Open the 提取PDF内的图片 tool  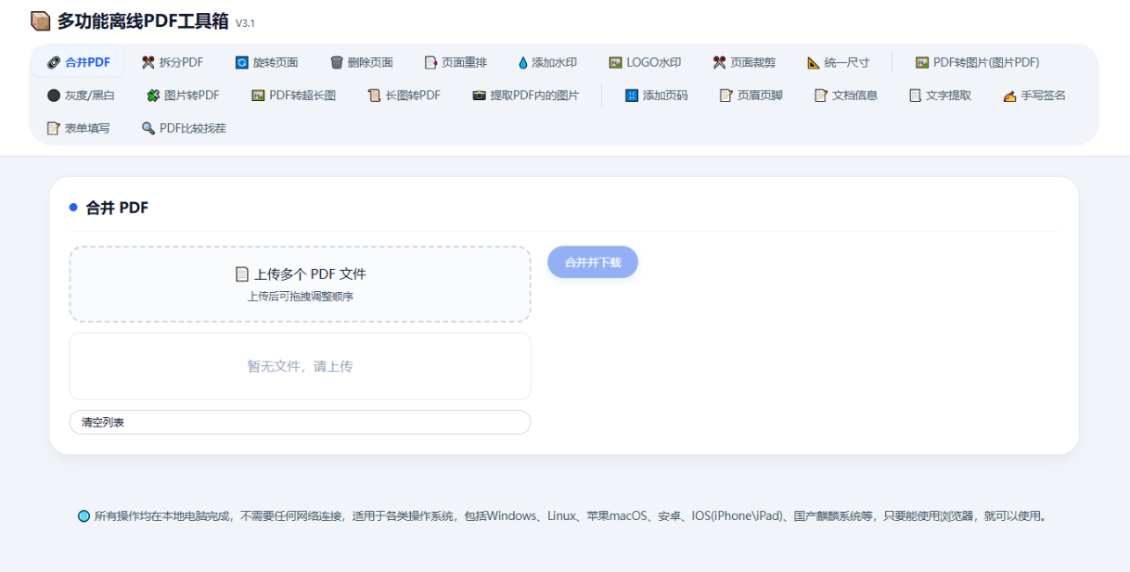[525, 95]
